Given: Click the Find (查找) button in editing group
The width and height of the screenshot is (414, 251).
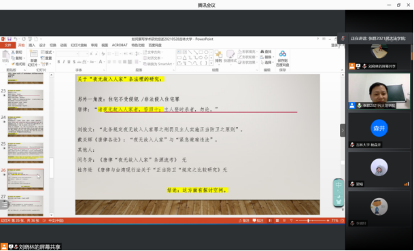Looking at the screenshot, I should (266, 52).
